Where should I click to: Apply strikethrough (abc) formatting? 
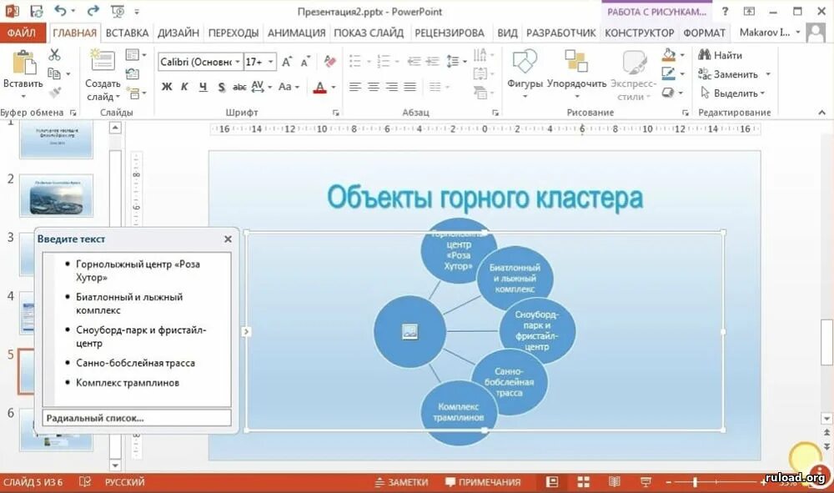(x=239, y=87)
